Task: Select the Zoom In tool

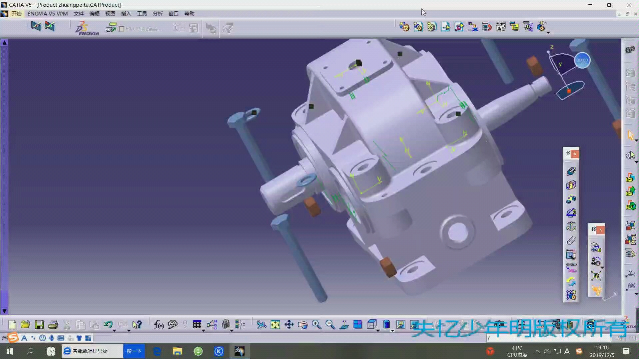Action: tap(316, 324)
